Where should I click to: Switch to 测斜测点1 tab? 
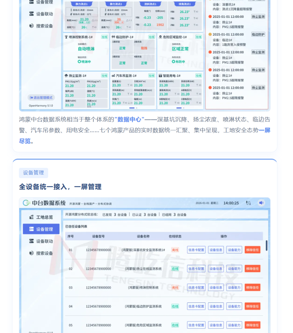tap(150, 4)
